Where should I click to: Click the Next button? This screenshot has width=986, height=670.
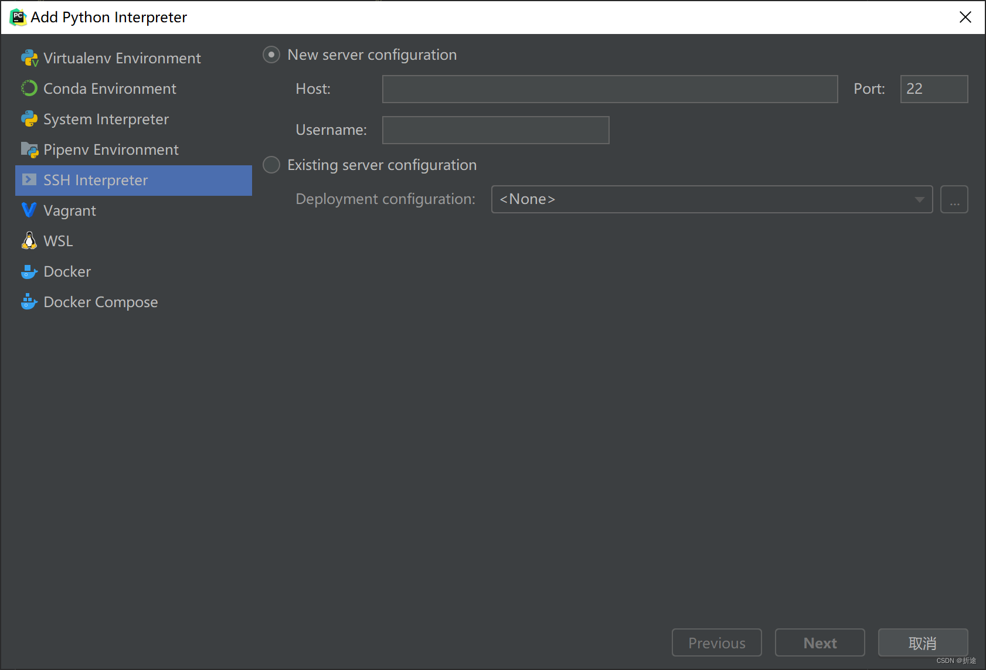(820, 642)
